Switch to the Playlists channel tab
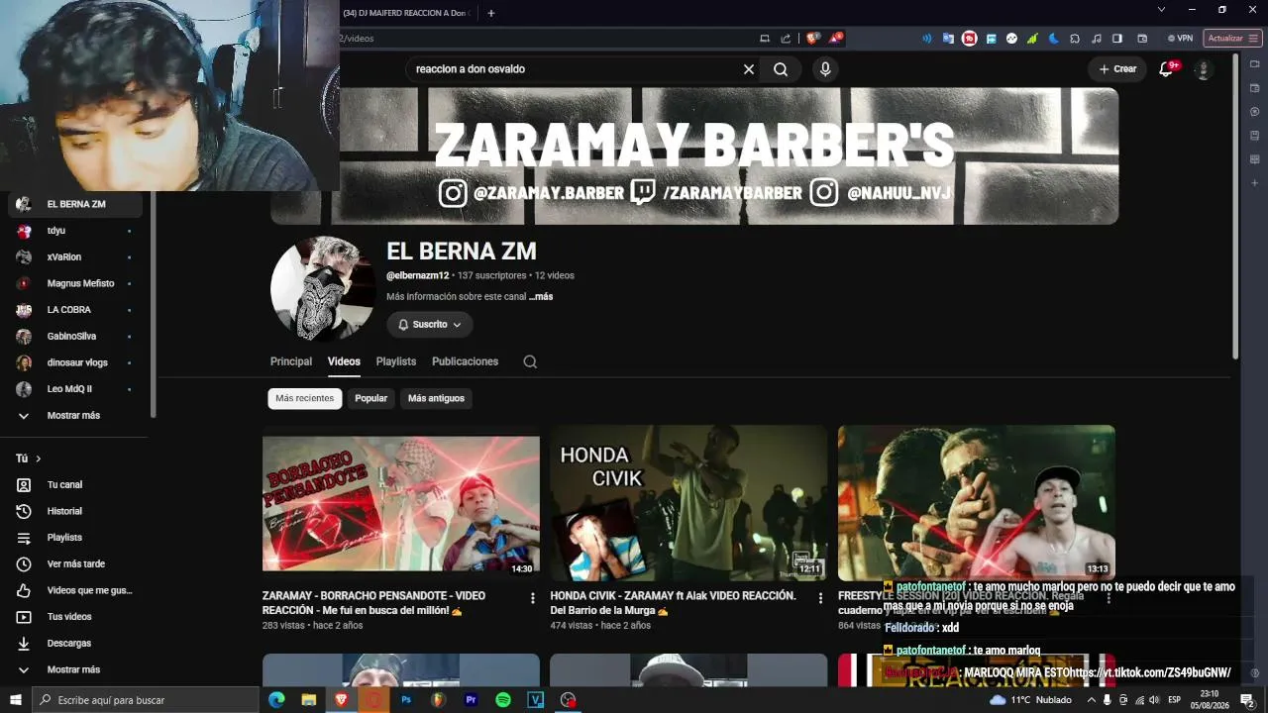 pyautogui.click(x=396, y=361)
